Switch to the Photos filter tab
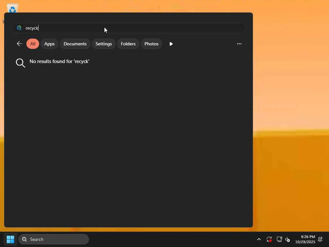This screenshot has height=247, width=329. click(x=152, y=44)
